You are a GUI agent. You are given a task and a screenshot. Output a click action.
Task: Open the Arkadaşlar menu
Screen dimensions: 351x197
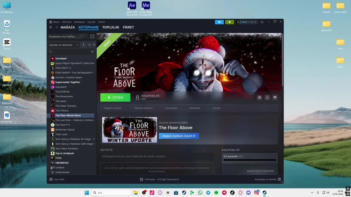[x=80, y=22]
